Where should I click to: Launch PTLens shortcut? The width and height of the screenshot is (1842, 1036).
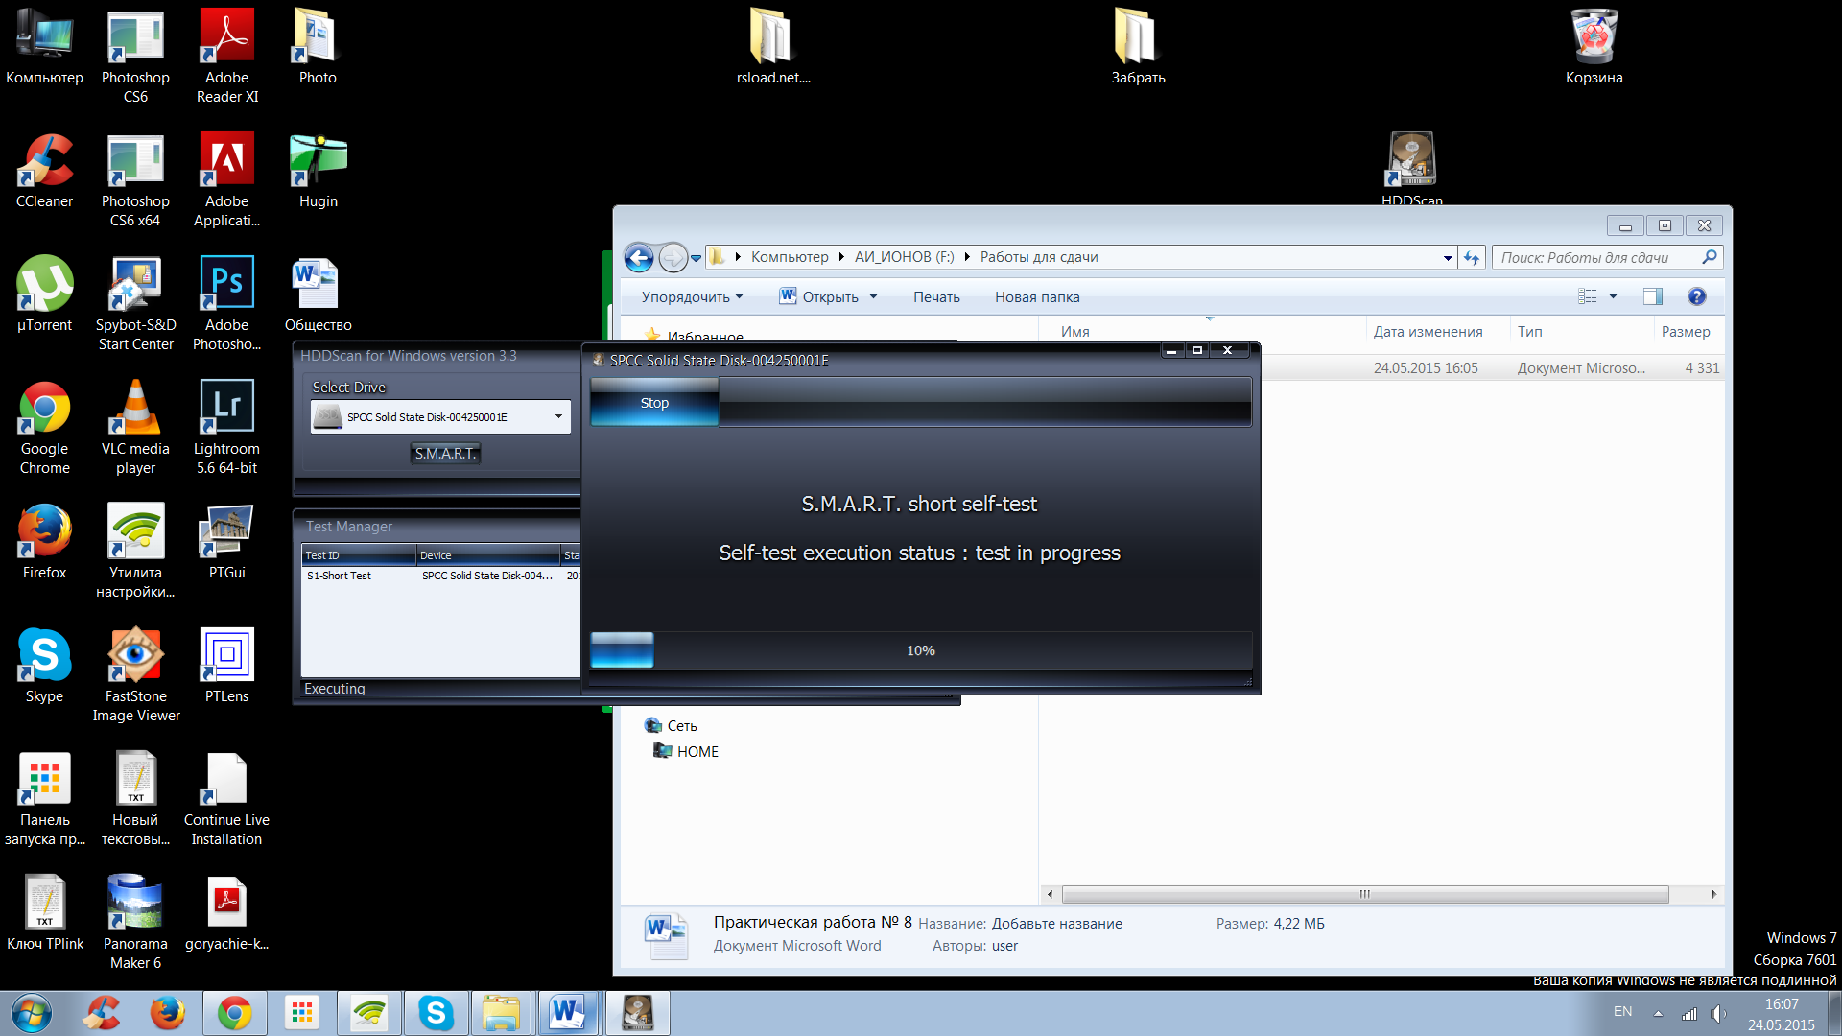226,665
